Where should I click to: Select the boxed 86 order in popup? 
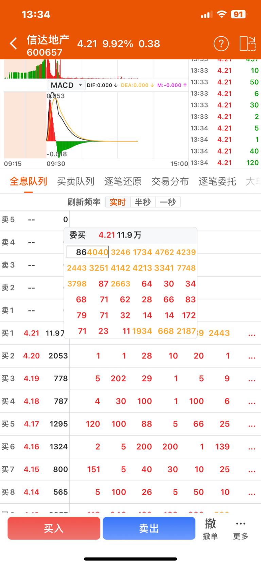point(82,252)
